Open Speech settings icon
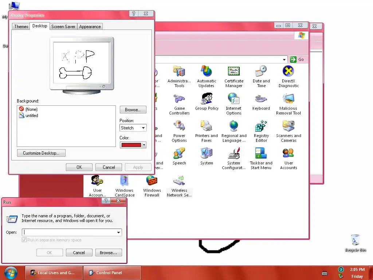Image resolution: width=373 pixels, height=280 pixels. 179,156
